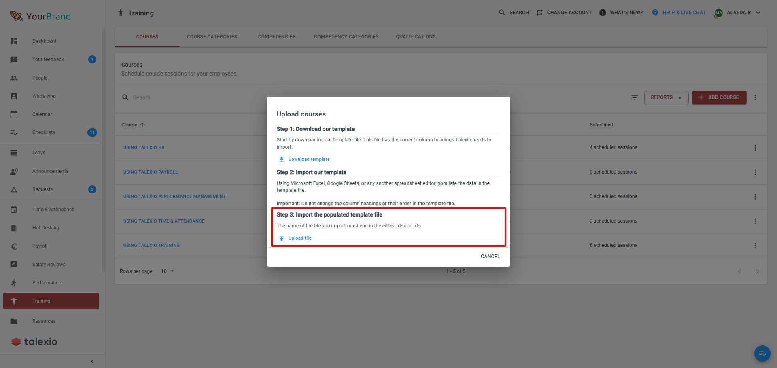Click the Leave icon in sidebar
777x368 pixels.
[x=14, y=153]
